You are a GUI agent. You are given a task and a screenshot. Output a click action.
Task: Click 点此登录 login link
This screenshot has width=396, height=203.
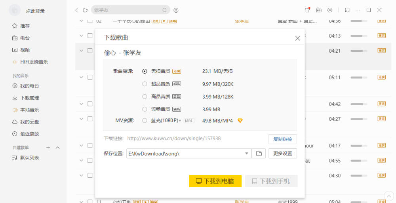35,11
